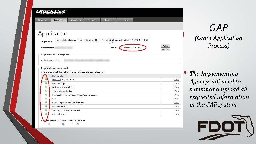Image resolution: width=256 pixels, height=144 pixels.
Task: Click the green Upload Complete legend icon
Action: pos(78,124)
